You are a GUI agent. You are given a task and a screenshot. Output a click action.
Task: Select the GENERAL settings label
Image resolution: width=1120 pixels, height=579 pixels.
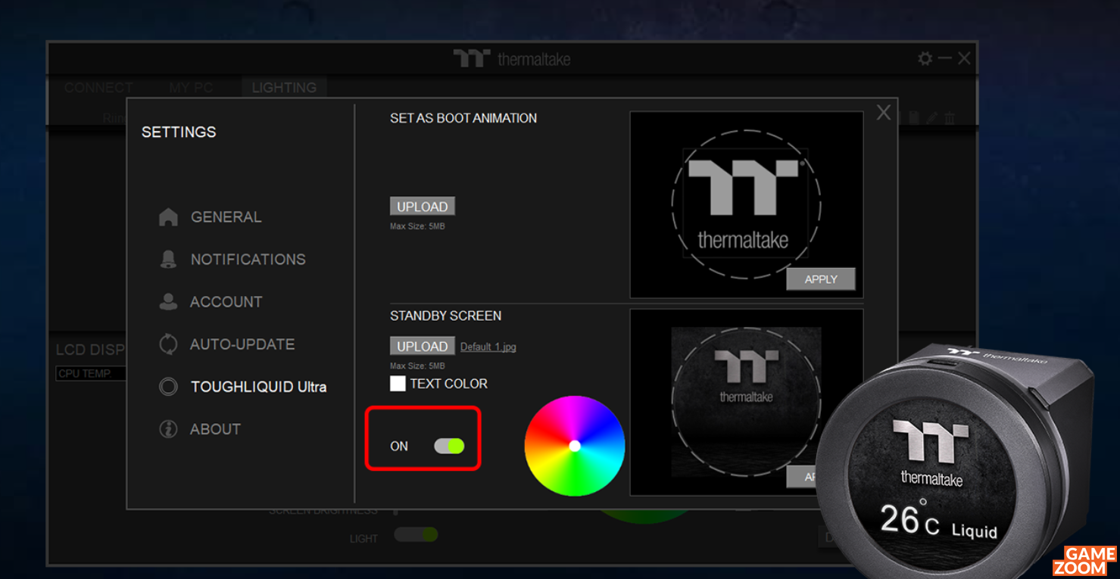[x=226, y=217]
